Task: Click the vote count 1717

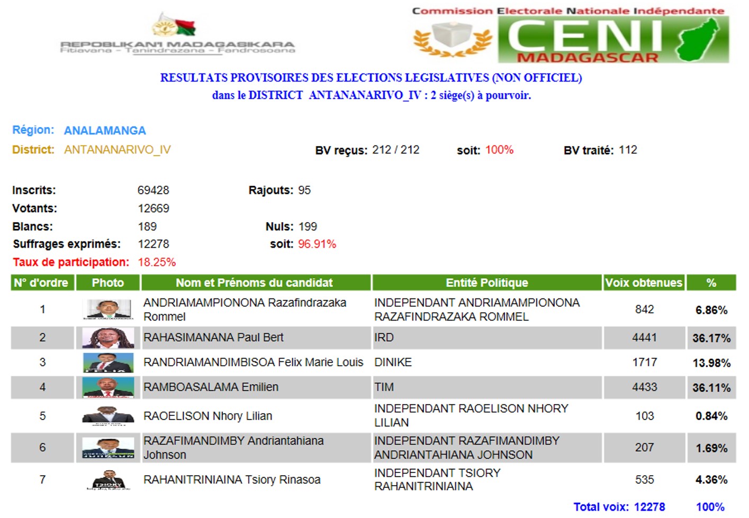Action: coord(644,362)
